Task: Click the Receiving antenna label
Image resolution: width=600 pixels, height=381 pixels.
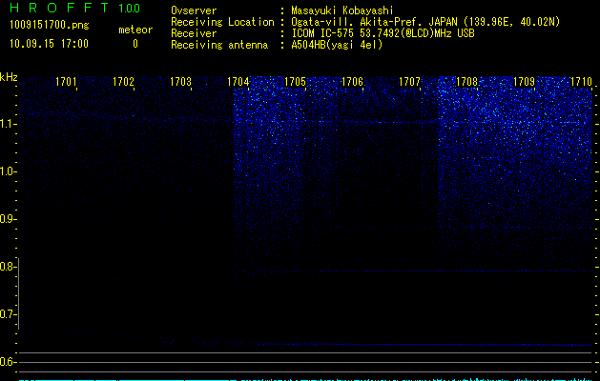Action: tap(219, 45)
